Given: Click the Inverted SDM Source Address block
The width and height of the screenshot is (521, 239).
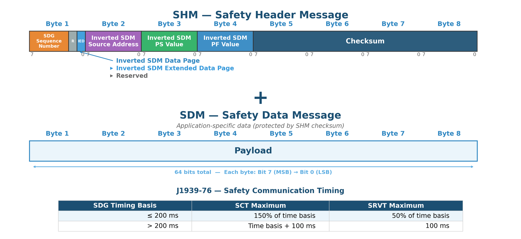Looking at the screenshot, I should [113, 41].
